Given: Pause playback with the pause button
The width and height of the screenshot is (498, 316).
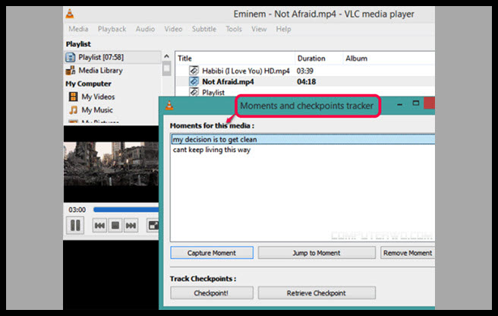Looking at the screenshot, I should [x=75, y=225].
